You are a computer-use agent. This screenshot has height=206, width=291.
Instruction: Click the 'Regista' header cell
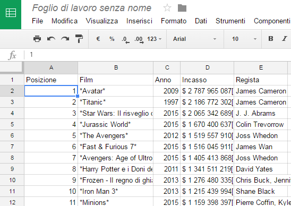coord(261,80)
